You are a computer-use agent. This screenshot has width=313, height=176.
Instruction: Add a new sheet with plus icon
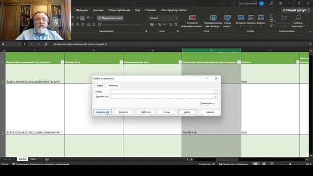point(47,159)
